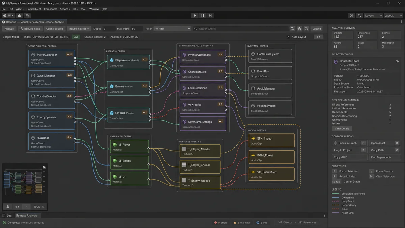Click Copy Path action
Viewport: 405px width, 228px height.
pyautogui.click(x=385, y=150)
